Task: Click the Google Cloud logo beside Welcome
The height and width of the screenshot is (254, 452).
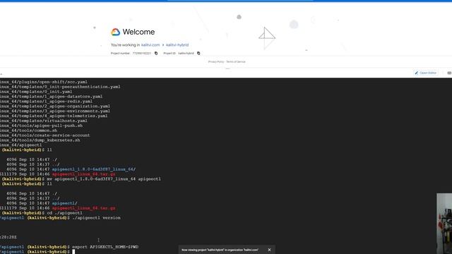Action: pos(116,32)
